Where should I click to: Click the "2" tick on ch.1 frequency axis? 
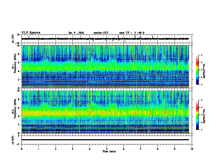click(x=19, y=80)
